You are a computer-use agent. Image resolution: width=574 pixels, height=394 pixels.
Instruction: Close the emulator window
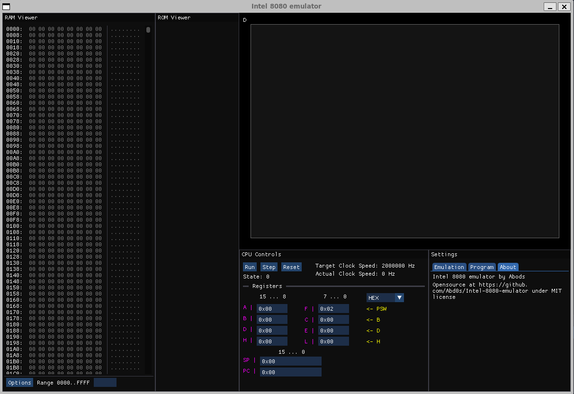[x=564, y=7]
